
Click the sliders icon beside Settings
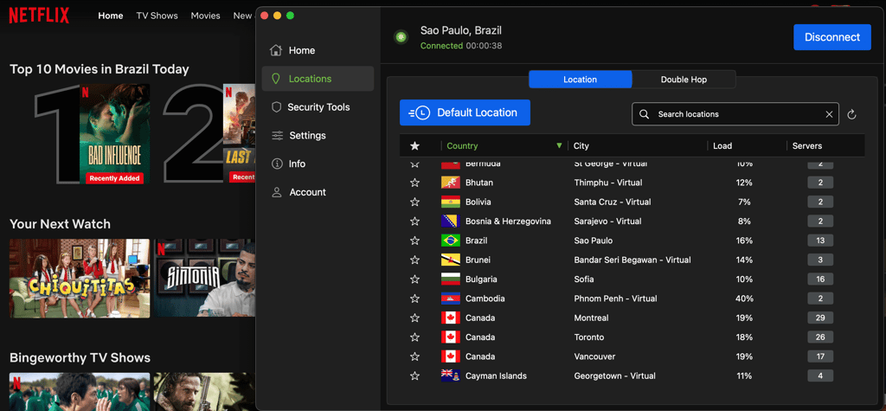277,135
